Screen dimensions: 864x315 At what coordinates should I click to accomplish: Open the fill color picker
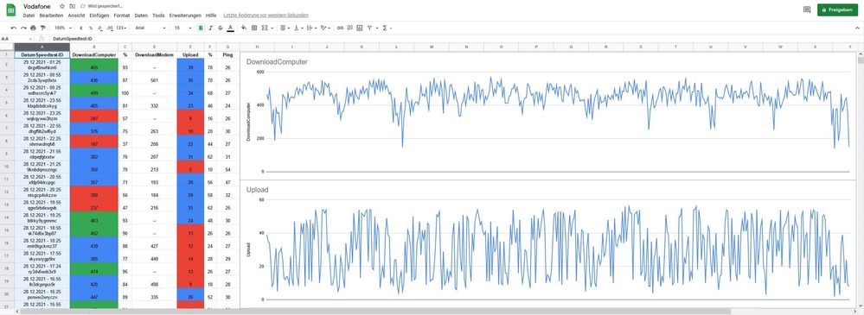[244, 28]
